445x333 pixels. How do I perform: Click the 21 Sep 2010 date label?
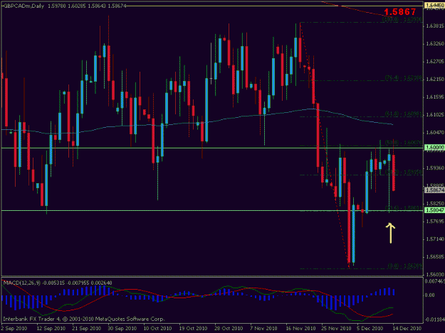[87, 329]
